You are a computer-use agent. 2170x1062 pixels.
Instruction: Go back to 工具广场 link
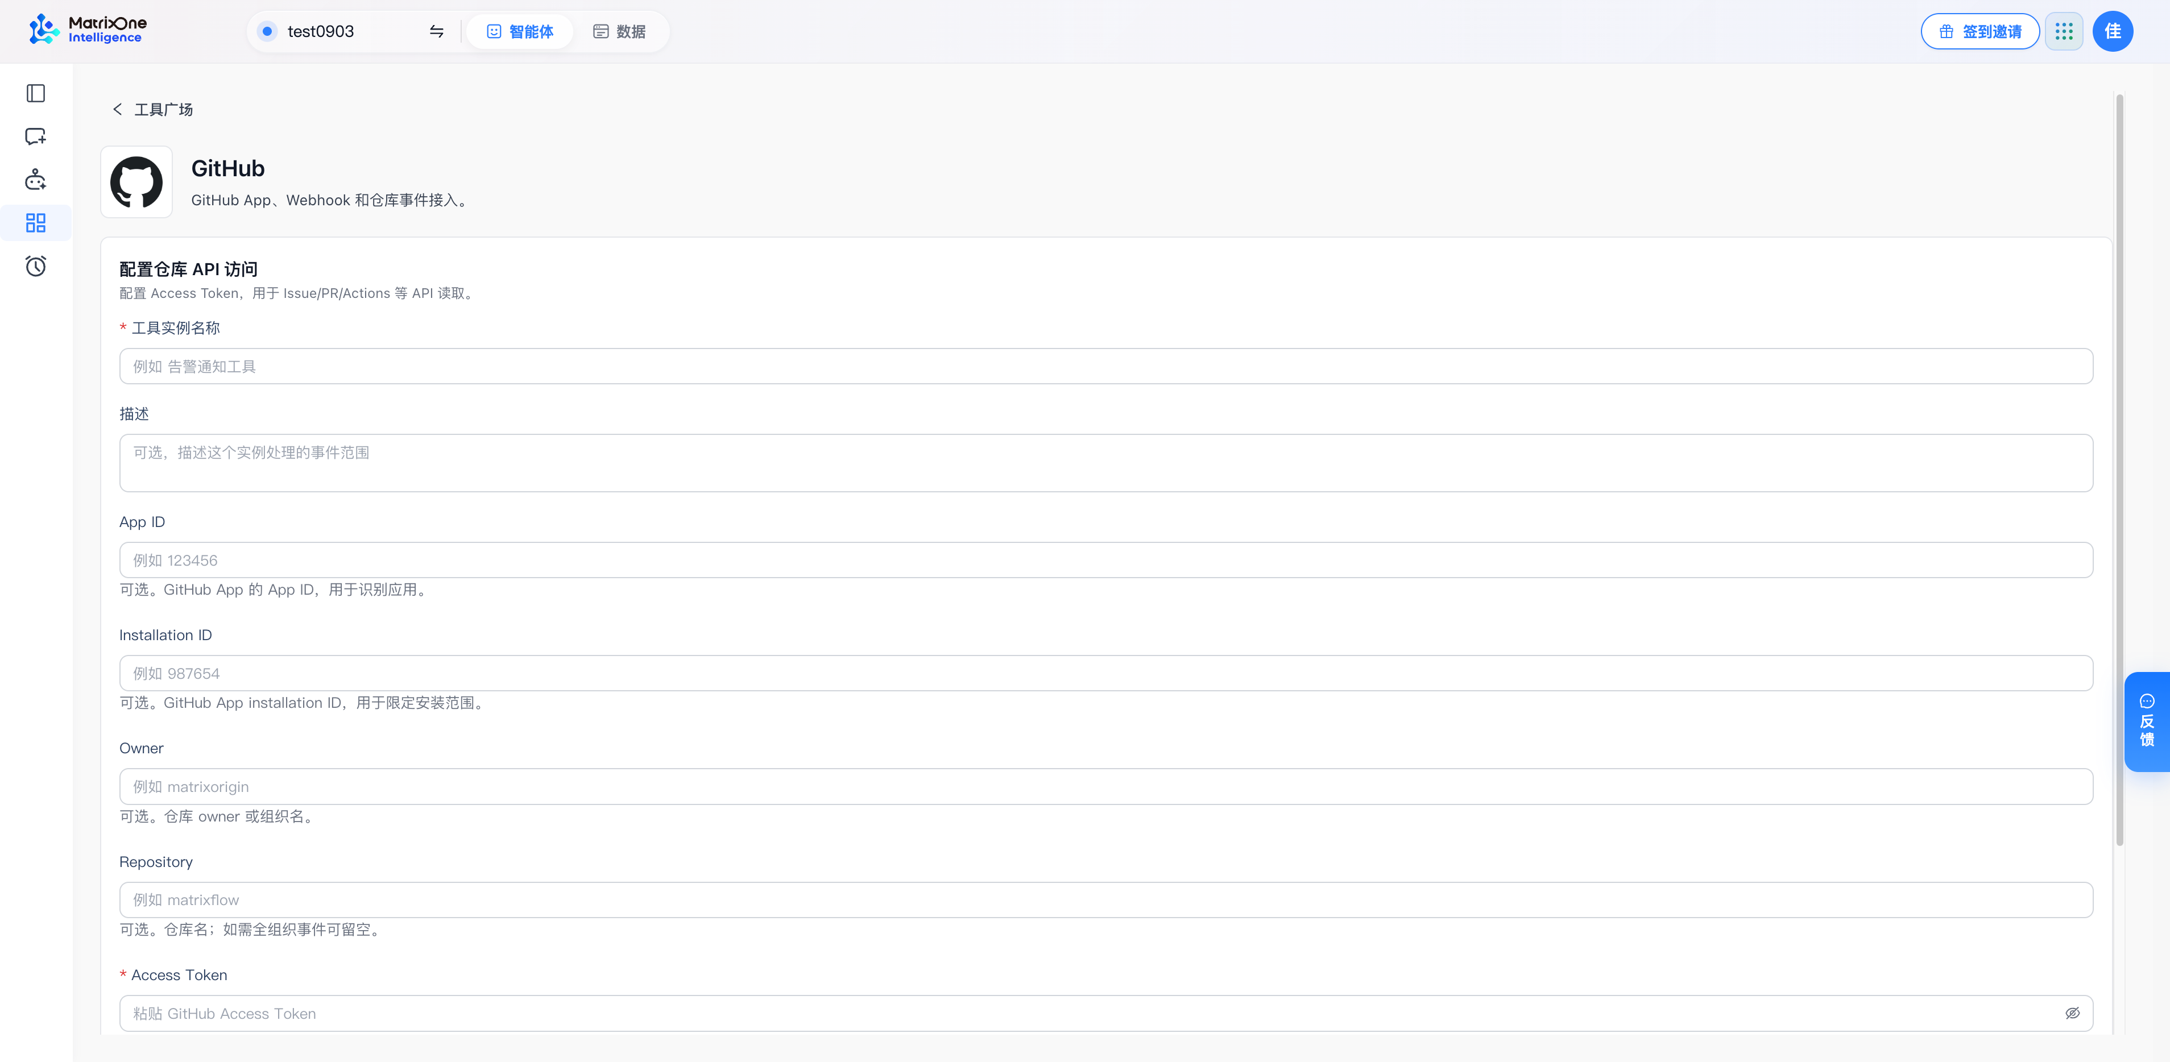[x=163, y=110]
